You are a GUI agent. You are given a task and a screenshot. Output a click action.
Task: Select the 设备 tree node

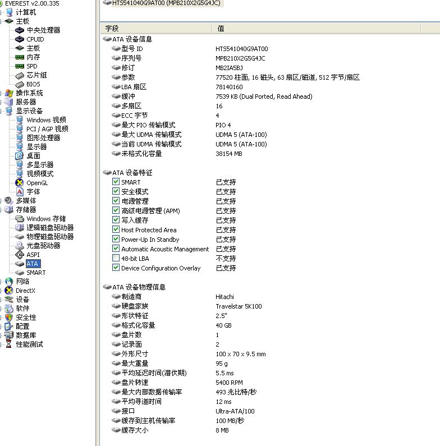click(22, 299)
